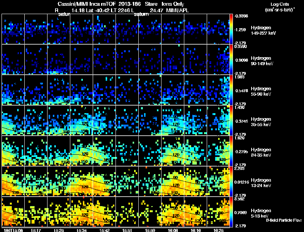Click the '16:25' time axis label
The image size is (304, 232).
tap(218, 230)
